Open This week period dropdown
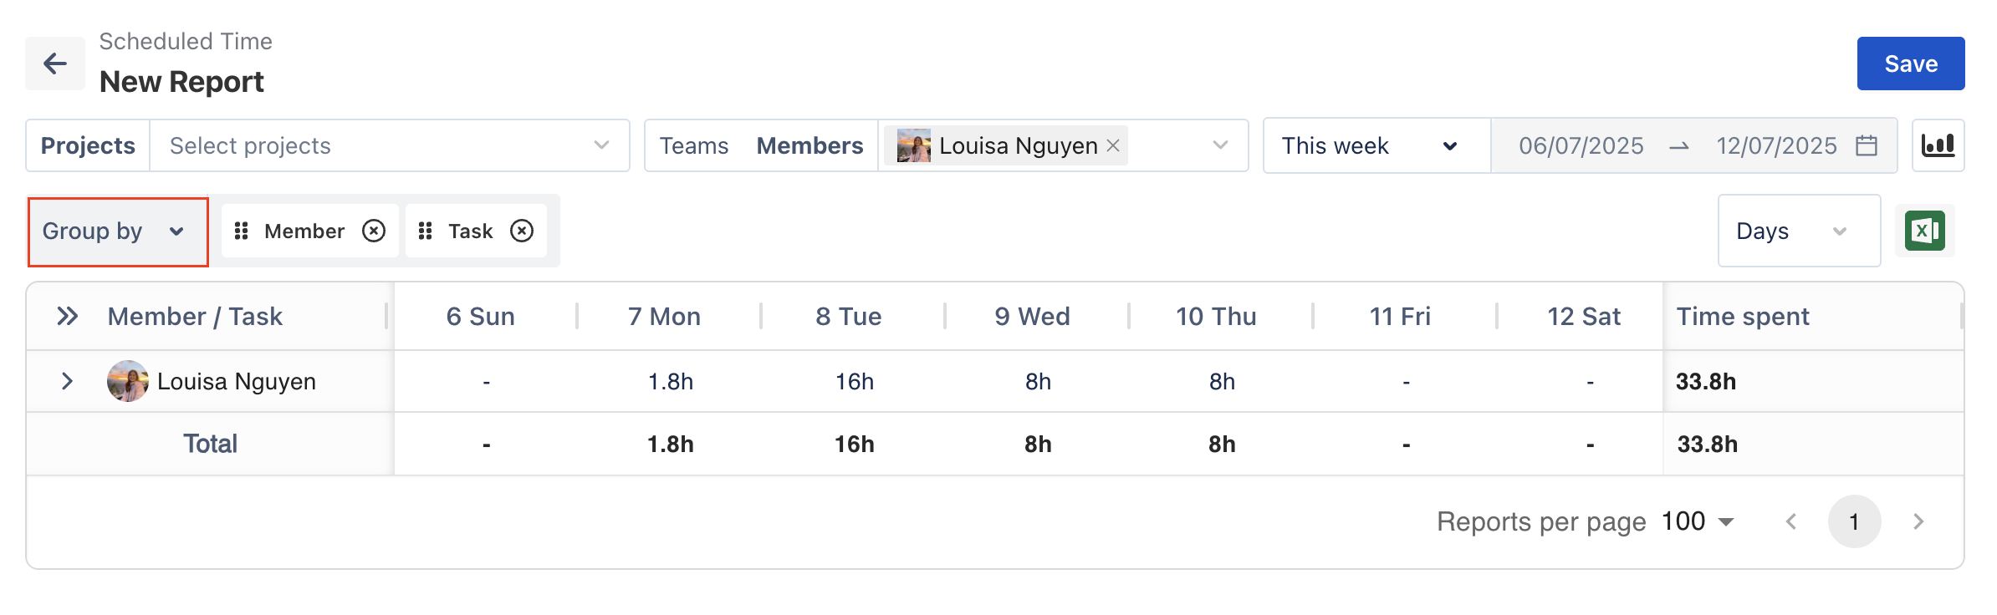This screenshot has width=1997, height=615. click(1376, 145)
